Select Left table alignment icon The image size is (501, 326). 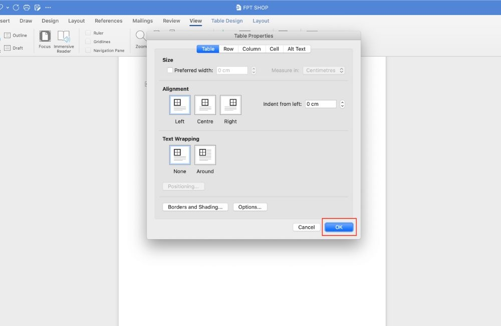coord(179,105)
